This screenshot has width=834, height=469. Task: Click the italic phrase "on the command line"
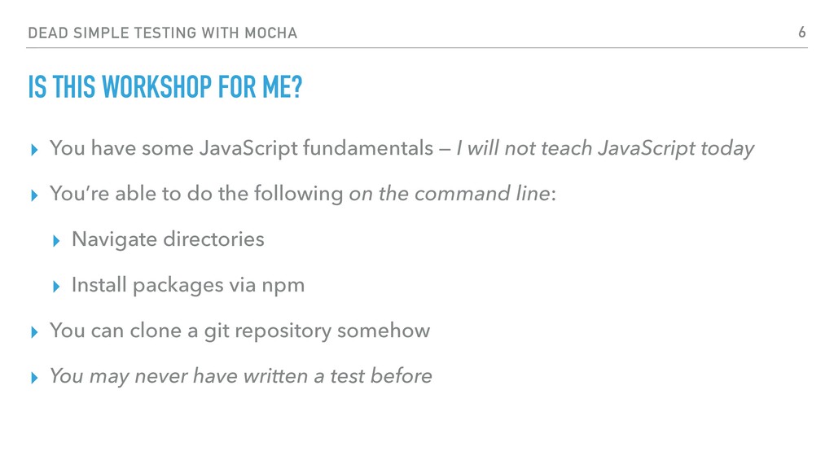450,194
